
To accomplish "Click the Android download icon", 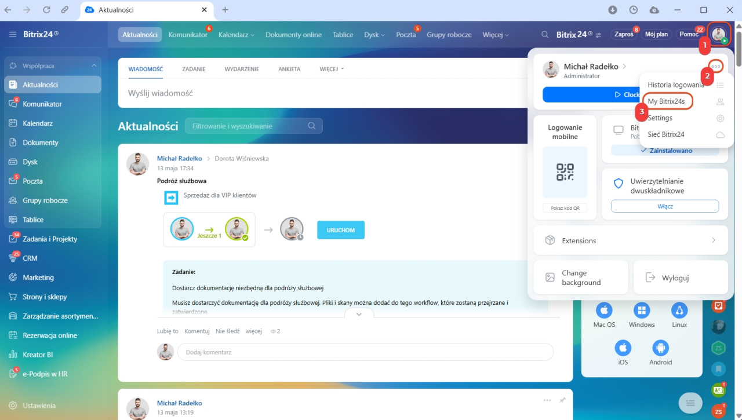I will pyautogui.click(x=660, y=348).
